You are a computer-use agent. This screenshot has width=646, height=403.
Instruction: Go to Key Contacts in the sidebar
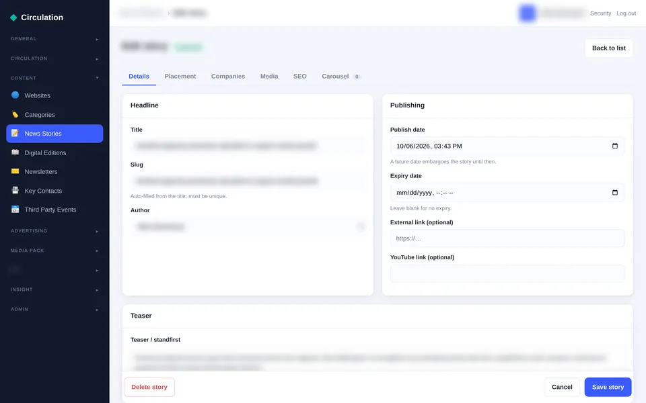pyautogui.click(x=55, y=191)
